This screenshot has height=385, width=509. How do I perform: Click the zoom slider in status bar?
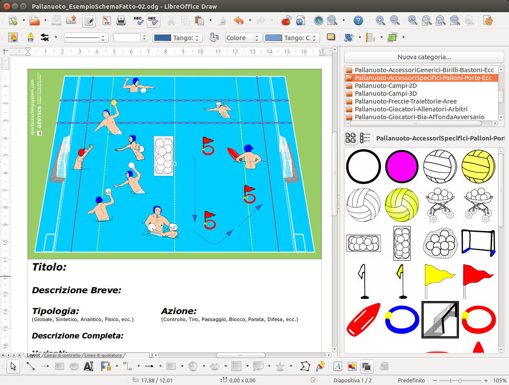point(460,380)
